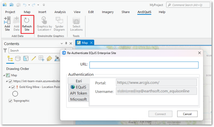The image size is (214, 127).
Task: Open the undo history dropdown arrow
Action: point(29,5)
